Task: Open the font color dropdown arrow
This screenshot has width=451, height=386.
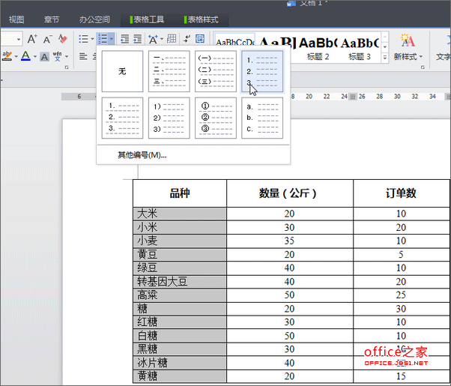Action: (34, 57)
